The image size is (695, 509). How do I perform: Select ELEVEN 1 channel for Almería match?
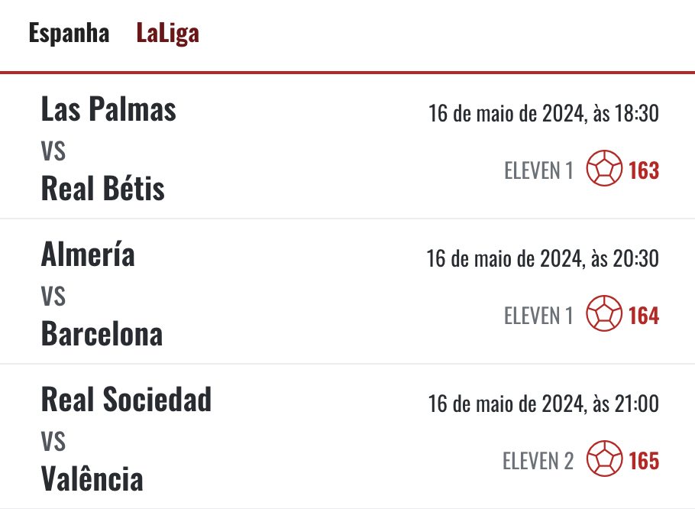[x=539, y=316]
